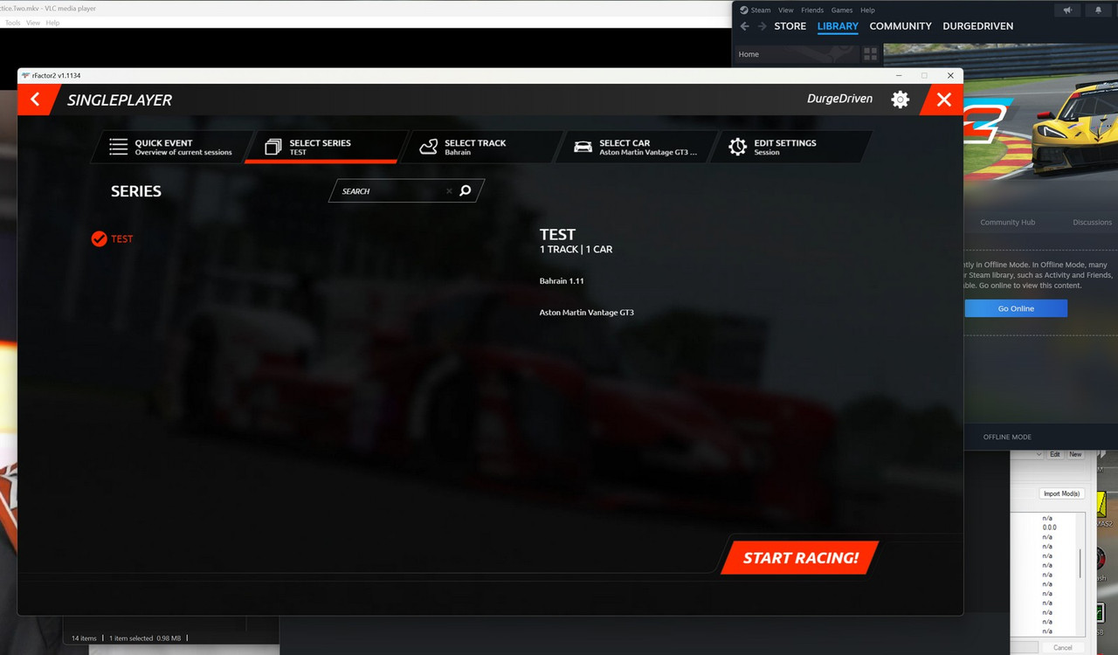Click Steam's forward navigation arrow
This screenshot has height=655, width=1118.
click(x=762, y=26)
